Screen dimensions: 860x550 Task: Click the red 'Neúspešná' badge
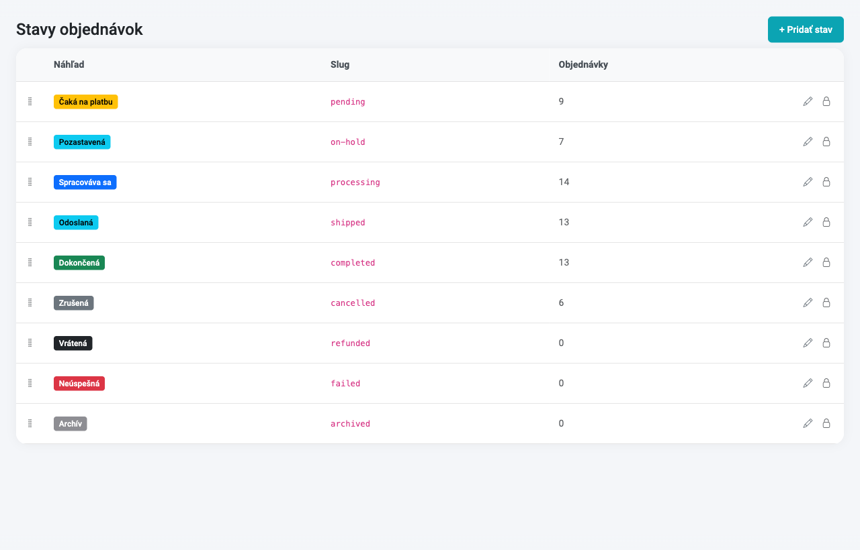79,383
